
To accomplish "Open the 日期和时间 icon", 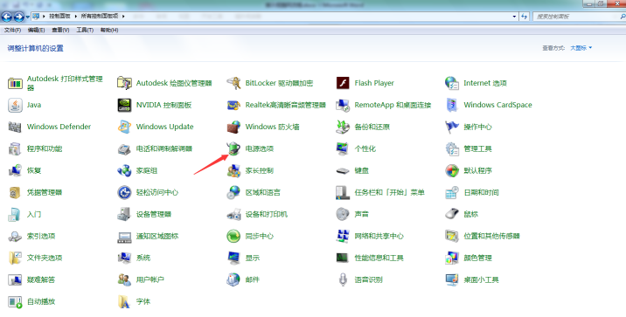I will tap(452, 193).
